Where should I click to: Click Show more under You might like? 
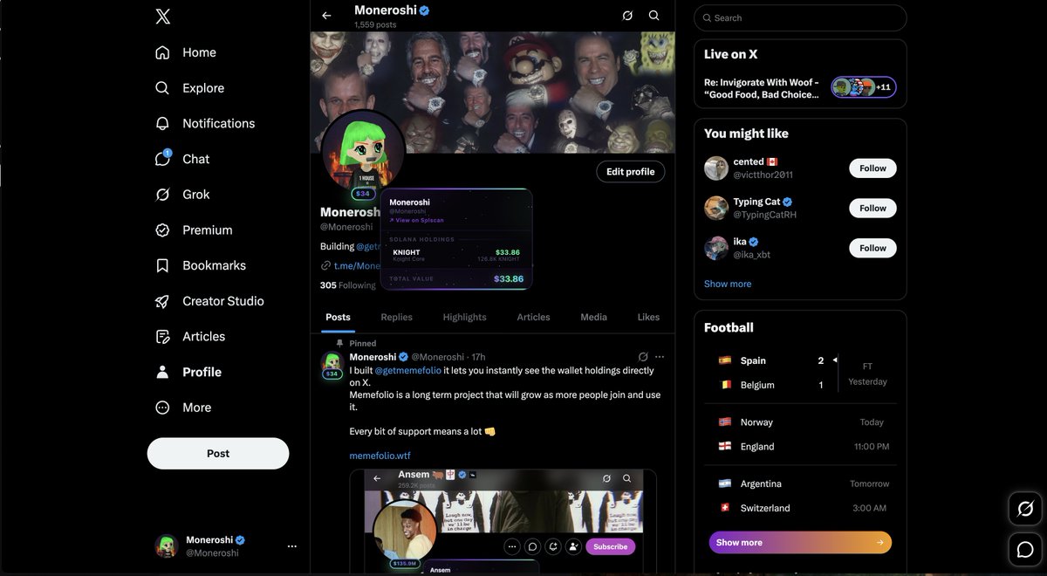click(728, 284)
